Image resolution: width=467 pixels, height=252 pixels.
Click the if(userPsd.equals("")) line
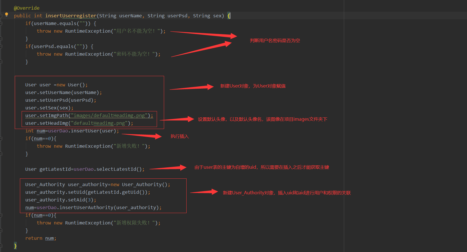59,46
